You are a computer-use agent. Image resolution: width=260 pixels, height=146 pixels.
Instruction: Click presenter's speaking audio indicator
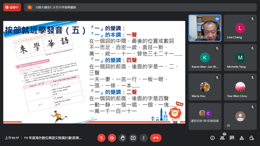point(217,19)
